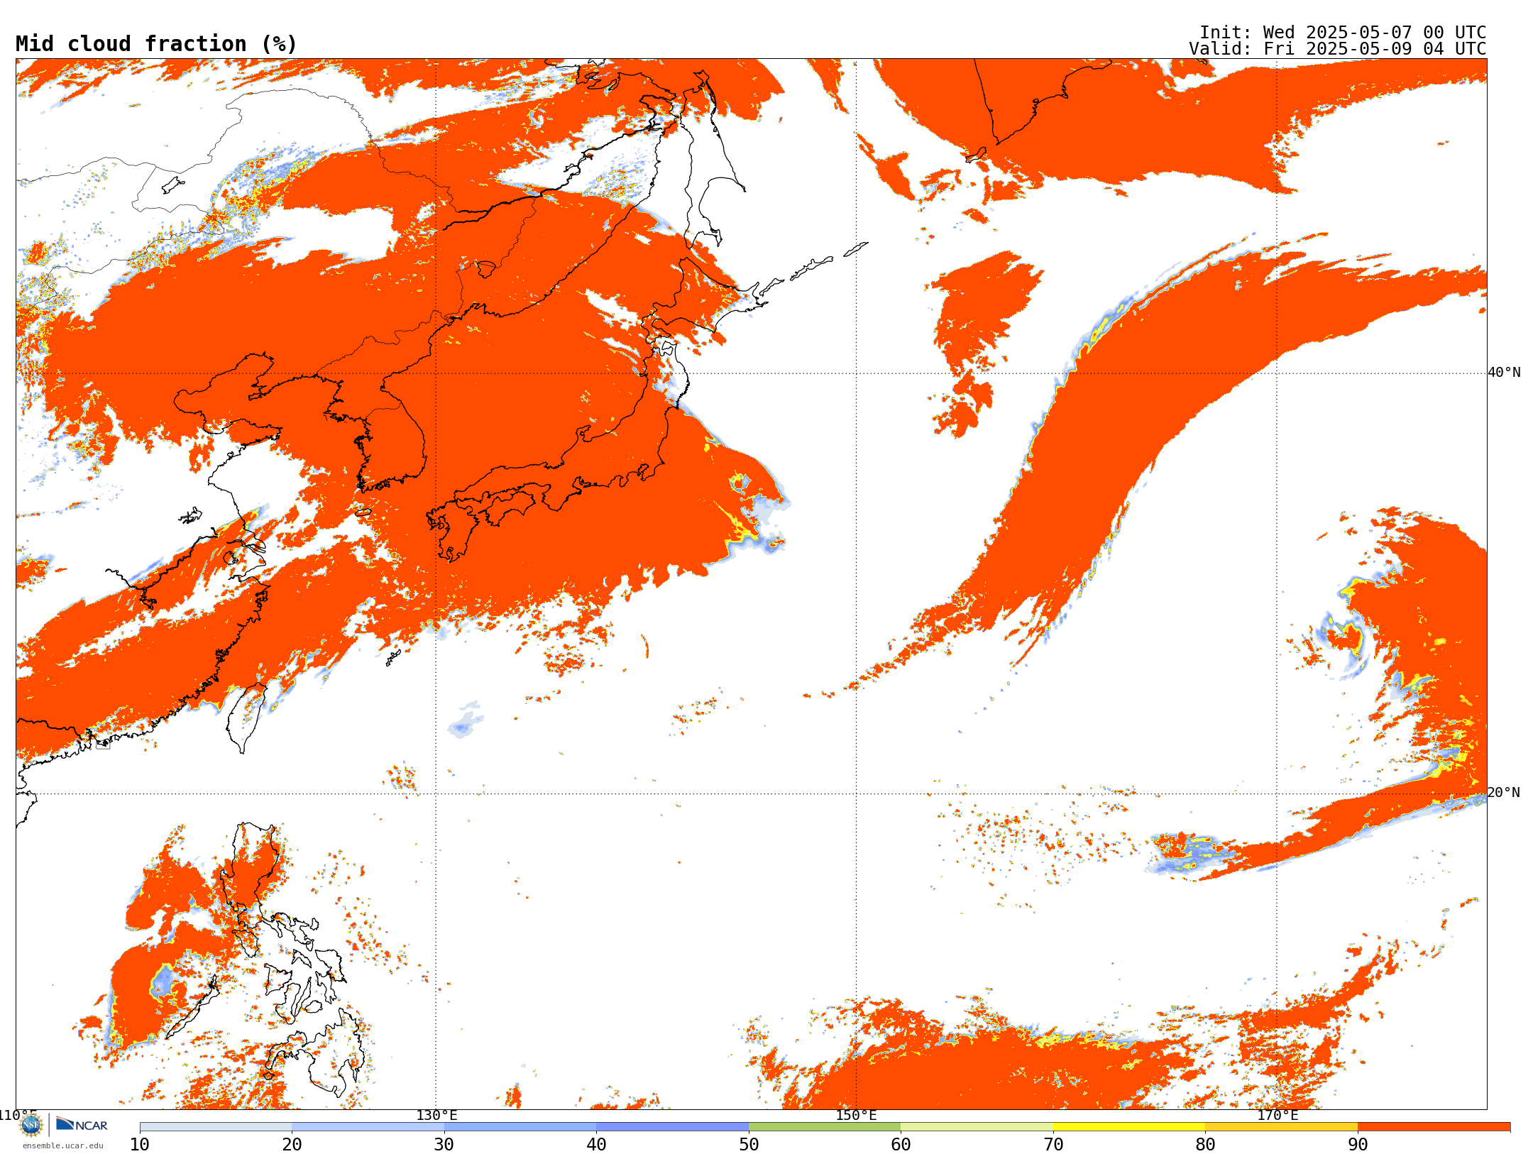1533x1154 pixels.
Task: Click the NSF logo icon
Action: click(x=31, y=1125)
